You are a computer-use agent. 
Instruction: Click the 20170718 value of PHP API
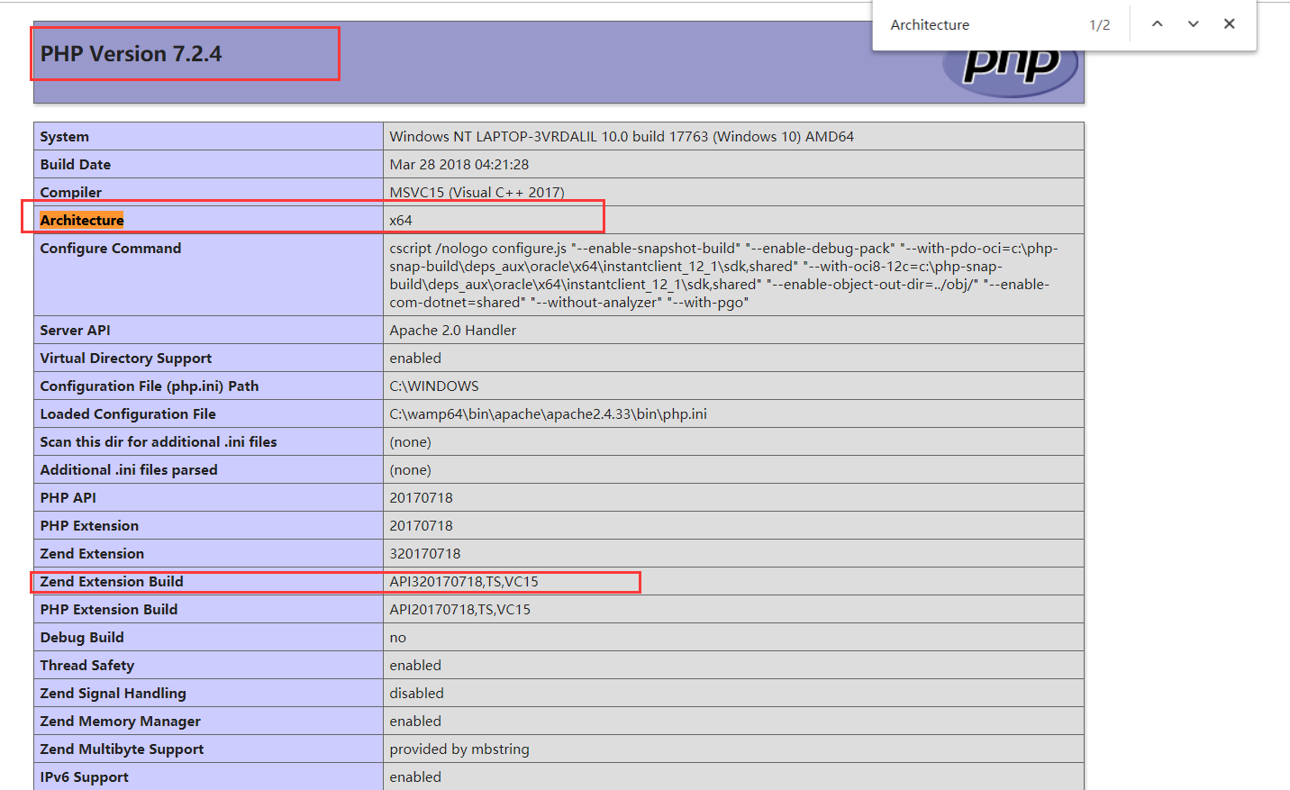(x=422, y=498)
